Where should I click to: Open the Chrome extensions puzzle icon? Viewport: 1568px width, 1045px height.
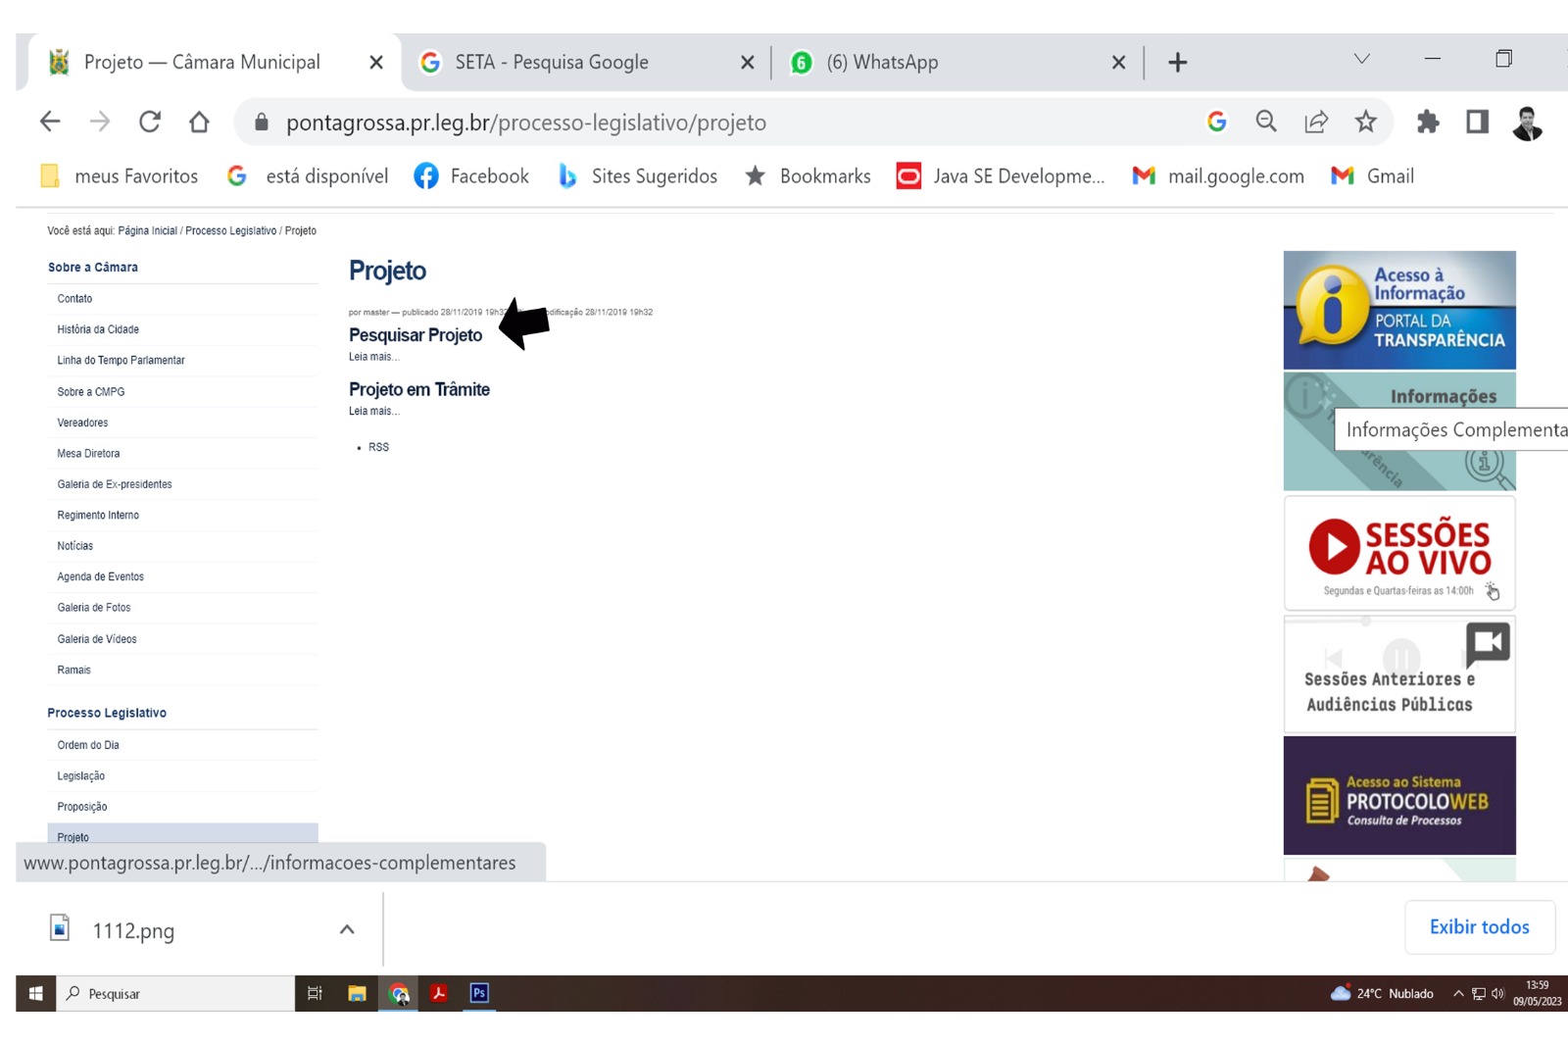[1428, 122]
